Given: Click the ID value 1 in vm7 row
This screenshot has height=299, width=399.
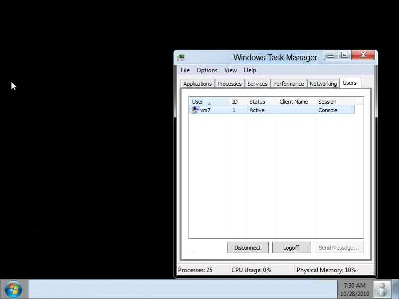Looking at the screenshot, I should click(234, 110).
